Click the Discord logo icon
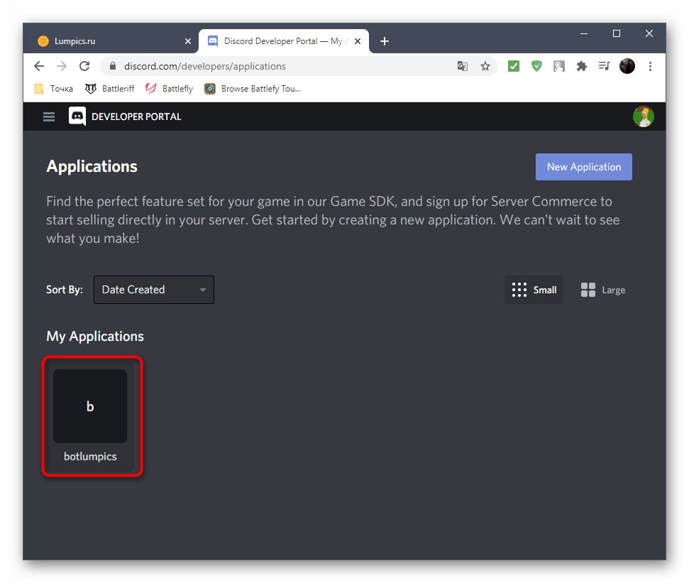Viewport: 689px width, 583px height. pyautogui.click(x=77, y=116)
